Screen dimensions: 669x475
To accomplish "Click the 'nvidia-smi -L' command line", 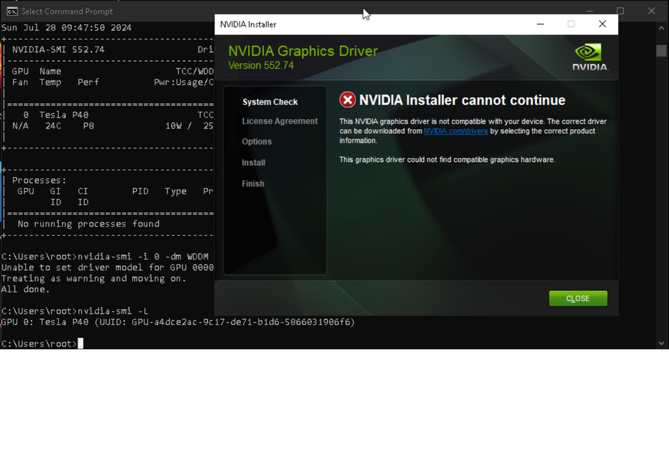I will [x=75, y=311].
